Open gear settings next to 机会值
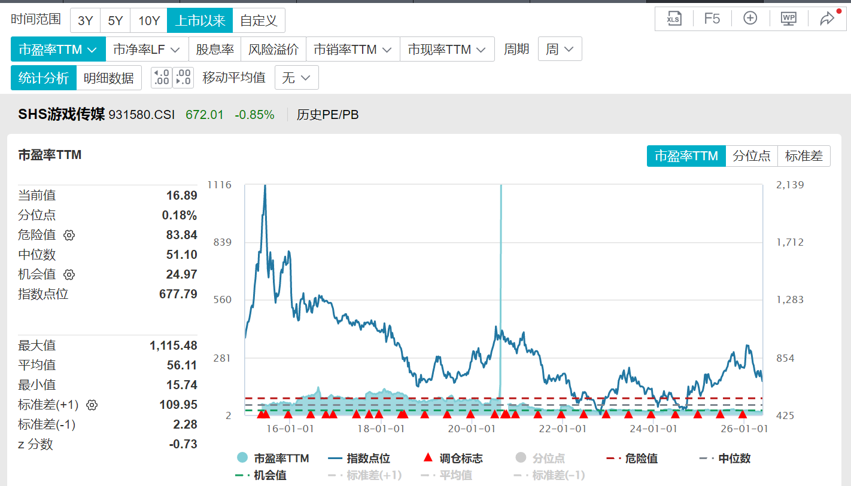The image size is (851, 486). [69, 274]
